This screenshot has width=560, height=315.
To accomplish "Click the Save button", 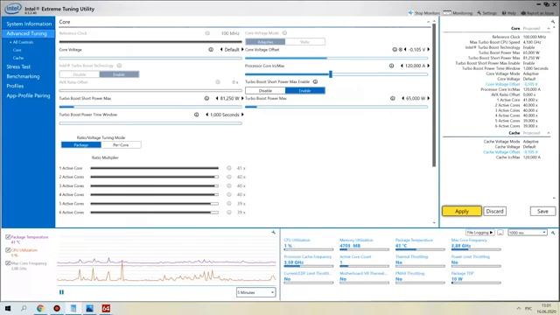I will 542,212.
